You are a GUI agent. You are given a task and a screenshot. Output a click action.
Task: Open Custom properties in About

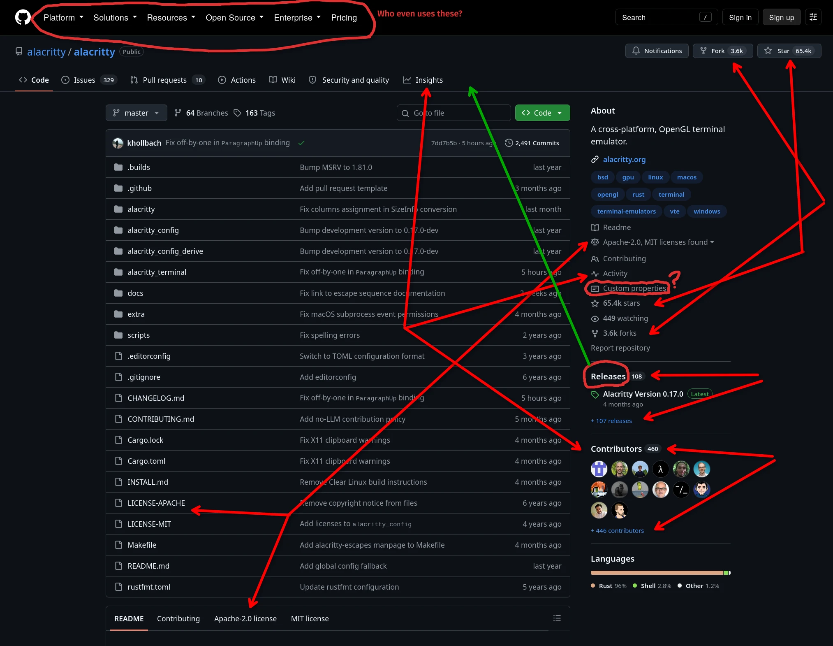629,288
